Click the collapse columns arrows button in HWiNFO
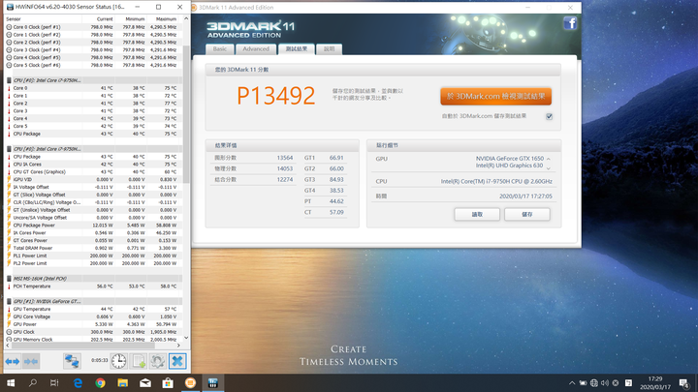This screenshot has width=698, height=392. coord(31,361)
